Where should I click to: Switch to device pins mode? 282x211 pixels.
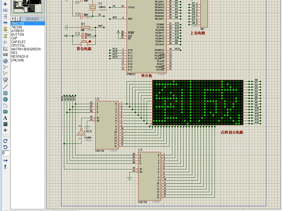5,42
